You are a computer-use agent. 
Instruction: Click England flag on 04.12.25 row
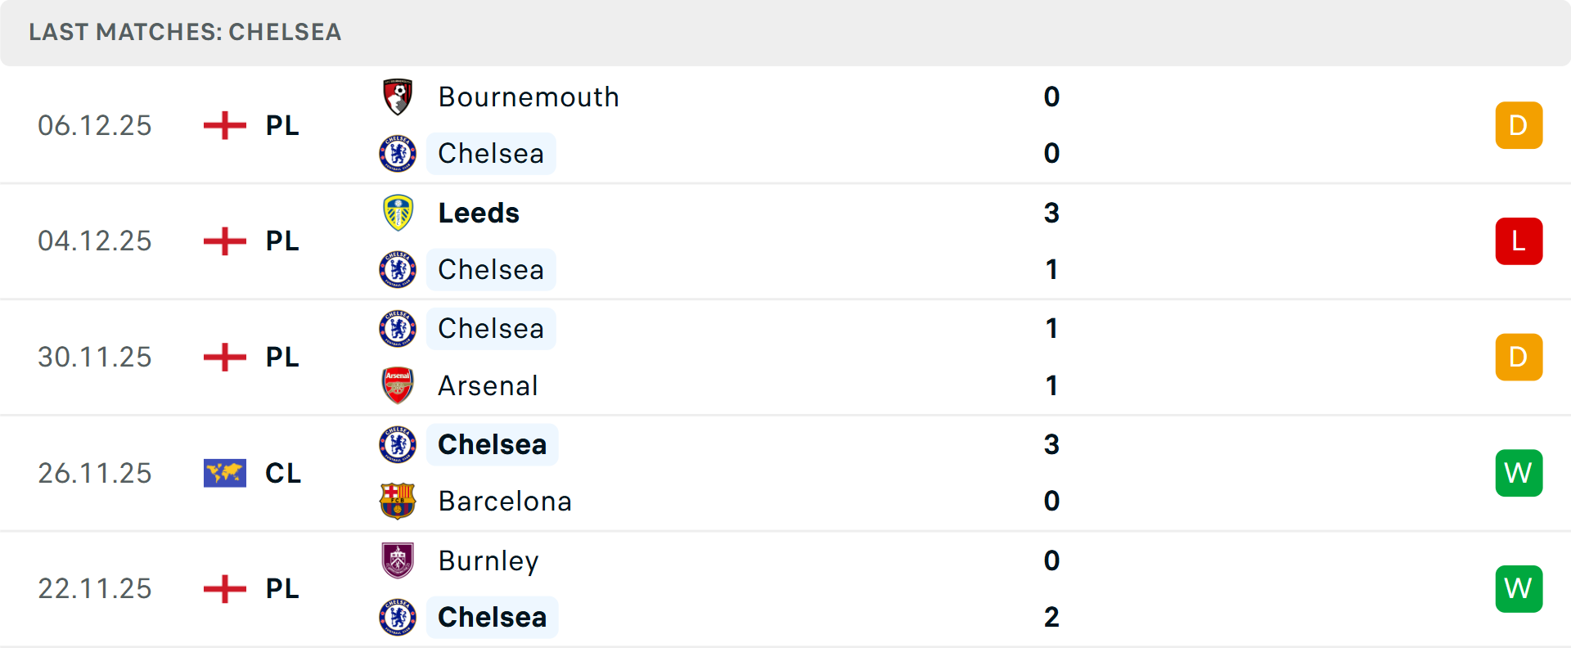[225, 241]
